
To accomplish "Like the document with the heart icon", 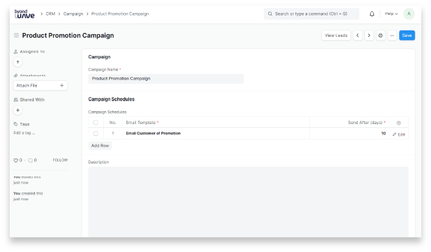I will 16,160.
